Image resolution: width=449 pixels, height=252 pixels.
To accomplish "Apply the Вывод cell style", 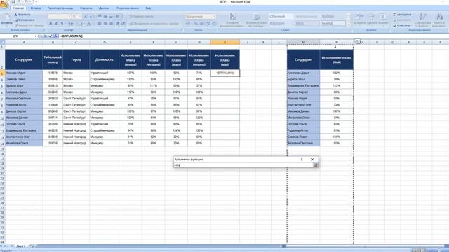I will pyautogui.click(x=333, y=23).
